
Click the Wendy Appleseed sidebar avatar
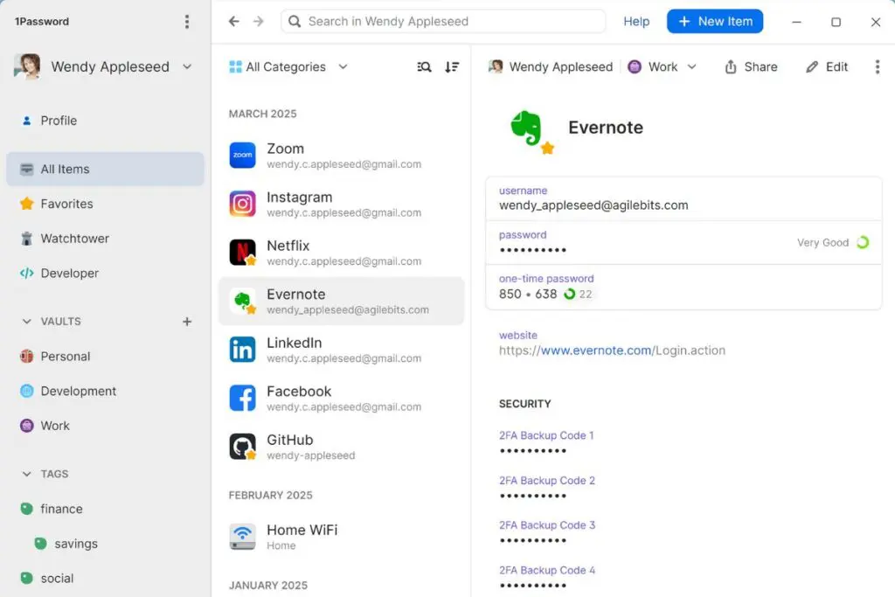point(27,66)
